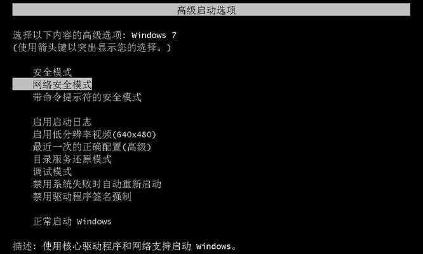Click the arrow key instruction line
Screen dimensions: 423x254
(91, 48)
